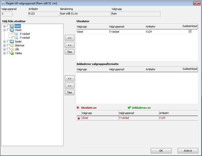Tick the checkbox next to Sadel

tap(8, 41)
